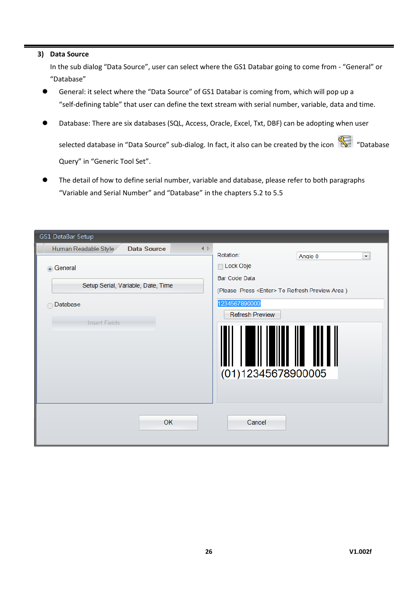
Task: Click the page number 26
Action: coord(209,552)
